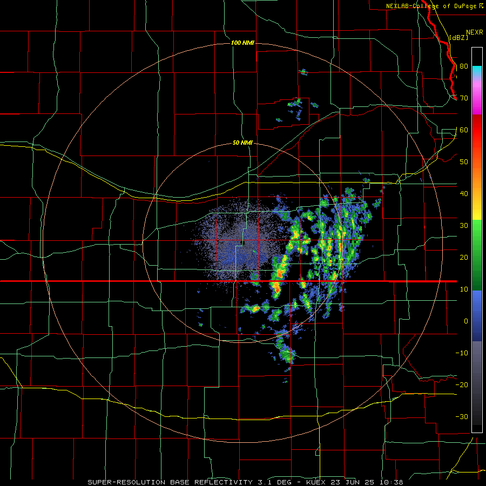486x486 pixels.
Task: Click the 50 value on dBZ scale
Action: click(464, 162)
